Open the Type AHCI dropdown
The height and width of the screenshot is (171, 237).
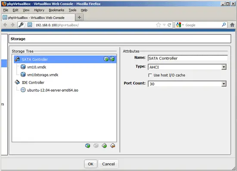(224, 67)
